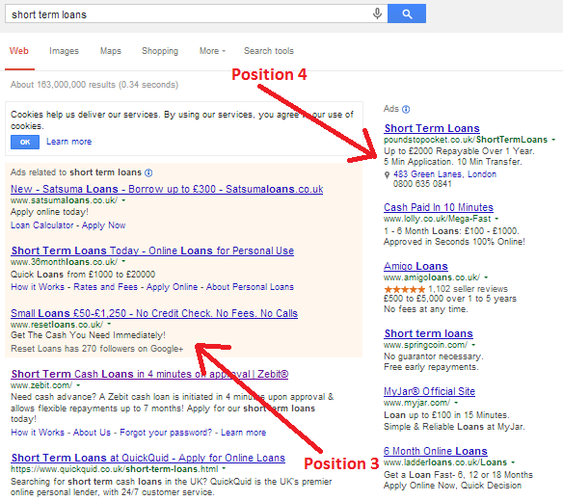
Task: Click the Rates and Fees sitelink
Action: [106, 287]
